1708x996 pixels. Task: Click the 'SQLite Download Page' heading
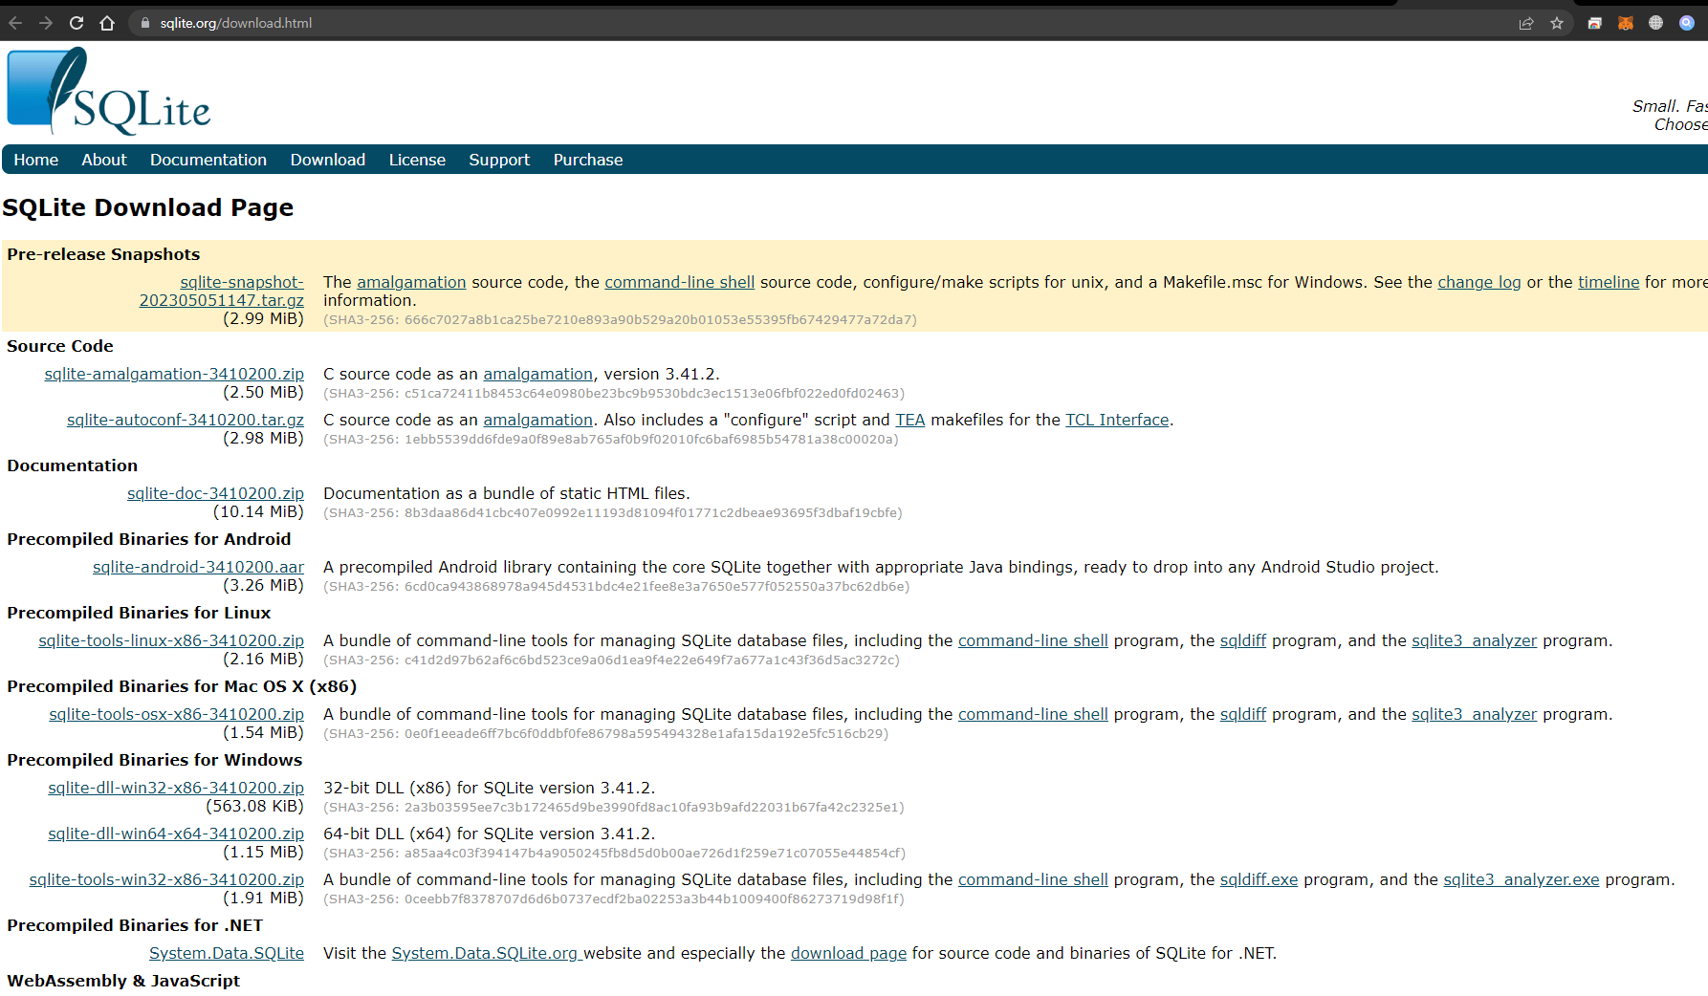point(148,207)
